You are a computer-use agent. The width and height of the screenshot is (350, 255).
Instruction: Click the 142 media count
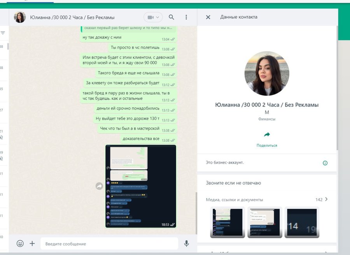coord(319,200)
